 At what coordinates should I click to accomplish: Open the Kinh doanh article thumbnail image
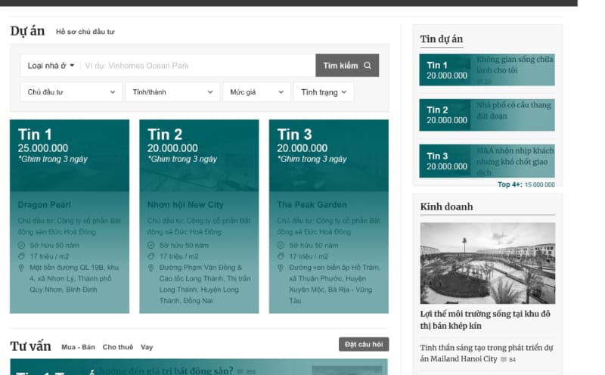[487, 263]
